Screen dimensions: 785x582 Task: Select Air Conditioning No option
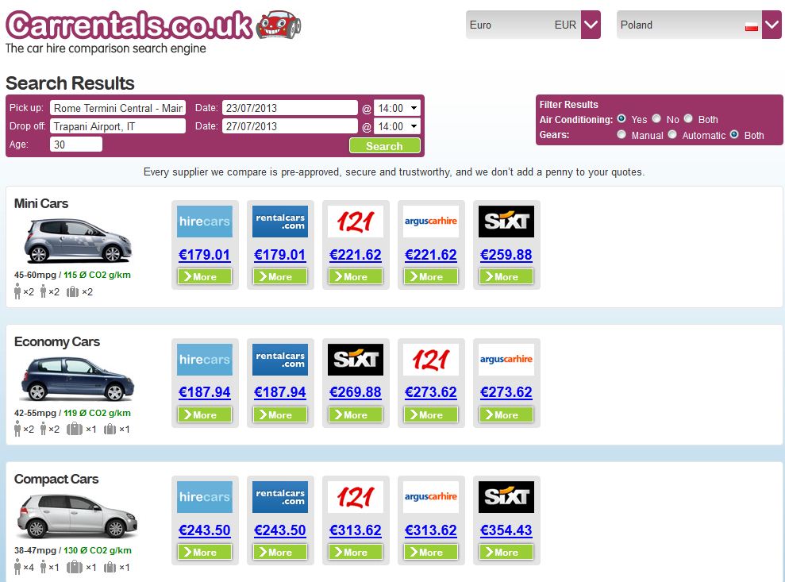click(656, 119)
